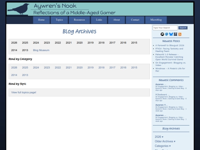Select black 2022 in top archive list
Image resolution: width=200 pixels, height=150 pixels.
[58, 43]
